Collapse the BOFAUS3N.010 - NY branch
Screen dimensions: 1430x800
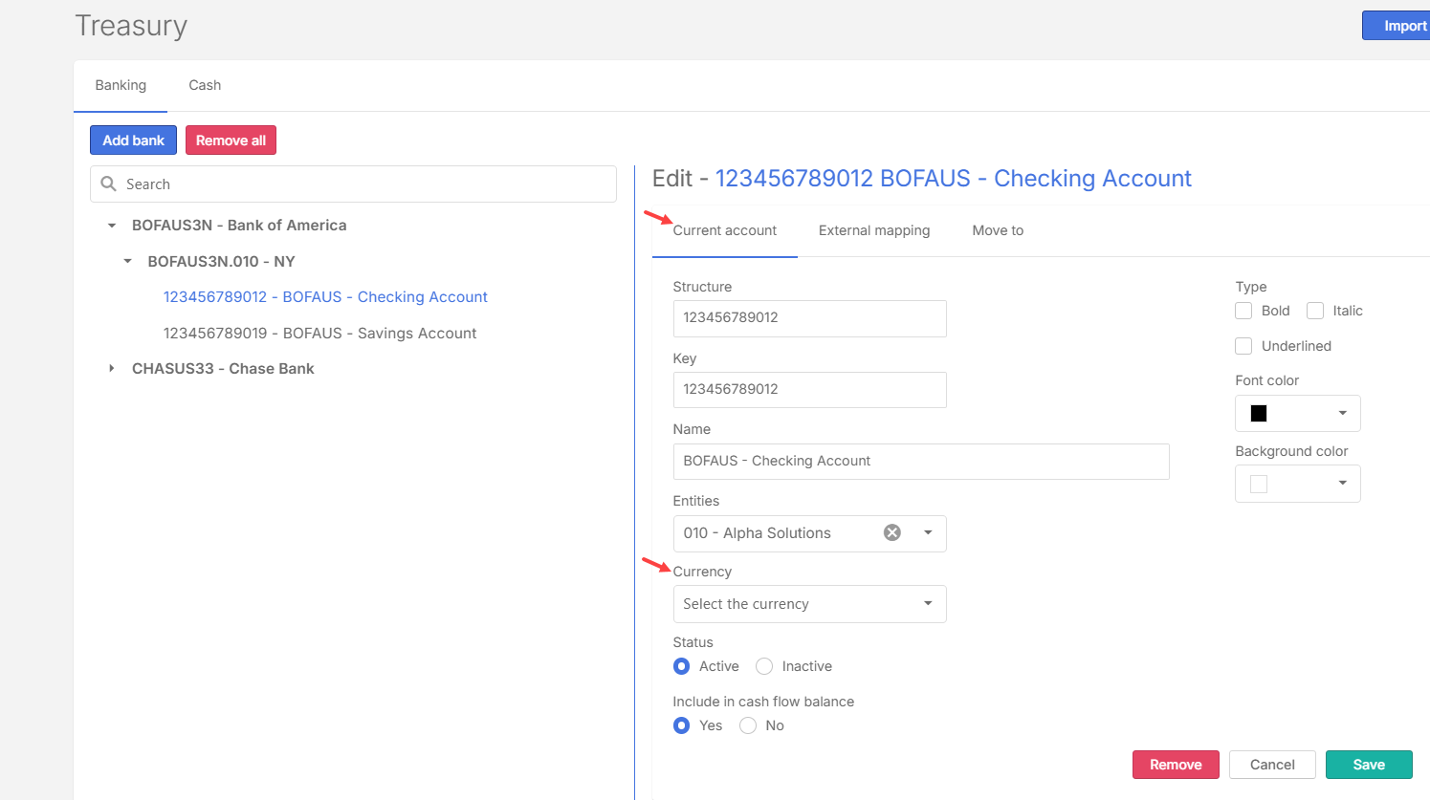pyautogui.click(x=128, y=262)
